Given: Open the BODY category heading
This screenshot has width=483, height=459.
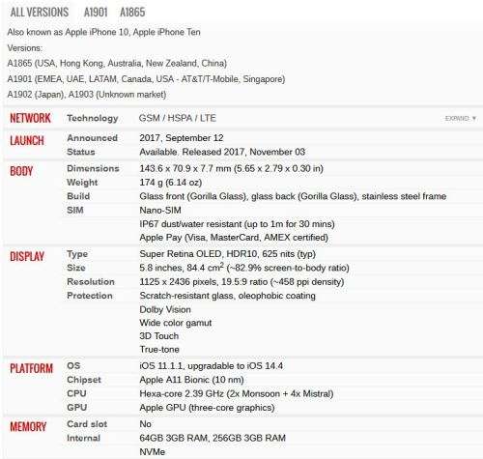Looking at the screenshot, I should 21,171.
